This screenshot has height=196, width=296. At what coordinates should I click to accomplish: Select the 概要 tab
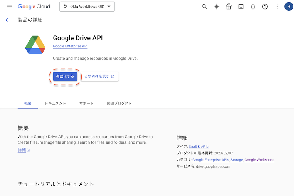pos(28,103)
